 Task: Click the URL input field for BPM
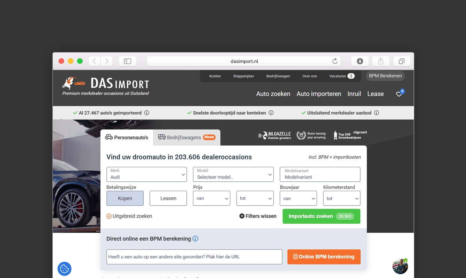tap(194, 257)
